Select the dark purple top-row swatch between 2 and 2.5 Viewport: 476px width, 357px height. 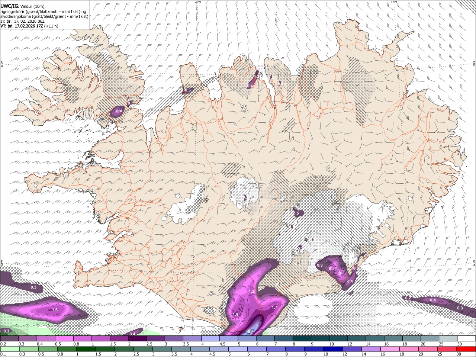pos(137,339)
